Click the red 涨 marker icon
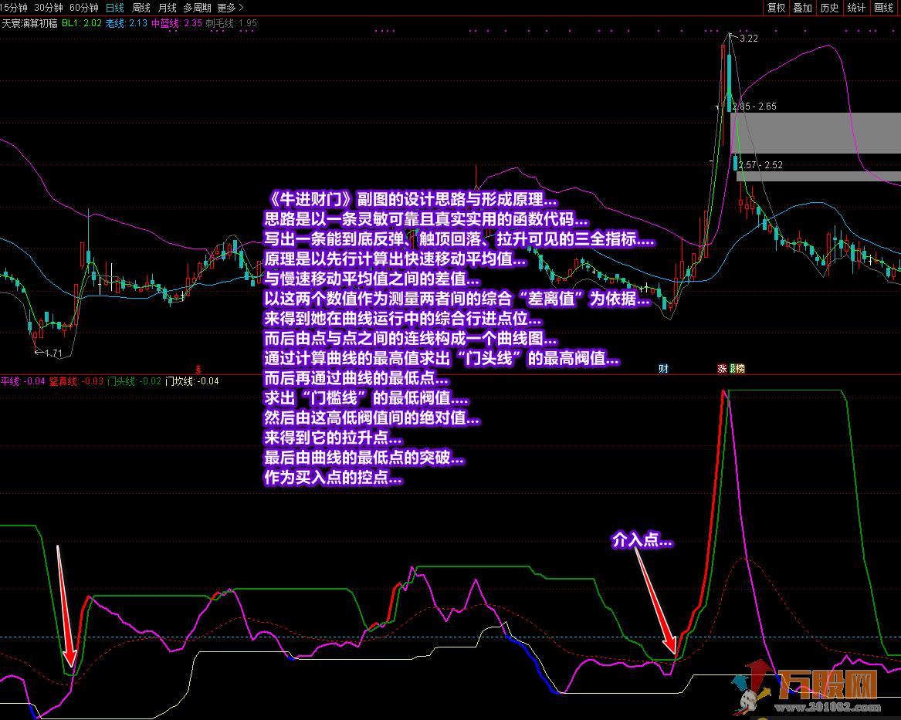This screenshot has height=720, width=901. click(x=722, y=369)
